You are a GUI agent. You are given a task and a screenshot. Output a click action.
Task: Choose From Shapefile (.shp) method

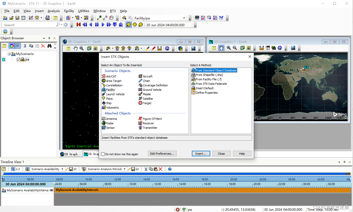(x=207, y=75)
